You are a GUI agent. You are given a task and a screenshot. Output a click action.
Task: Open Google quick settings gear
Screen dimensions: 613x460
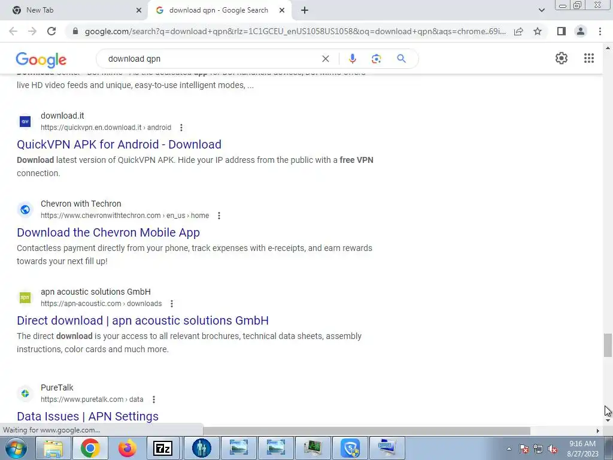pyautogui.click(x=562, y=58)
